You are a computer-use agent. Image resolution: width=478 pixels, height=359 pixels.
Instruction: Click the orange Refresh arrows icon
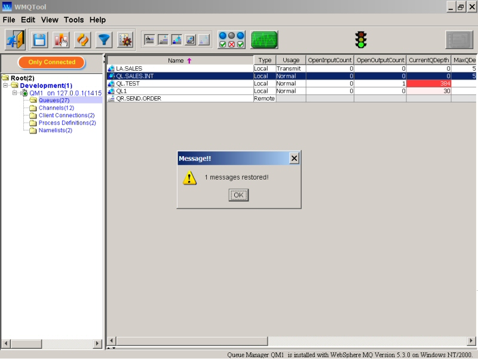point(82,40)
